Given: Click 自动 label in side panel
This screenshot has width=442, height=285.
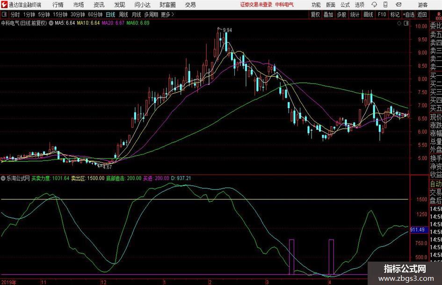Looking at the screenshot, I should click(436, 184).
